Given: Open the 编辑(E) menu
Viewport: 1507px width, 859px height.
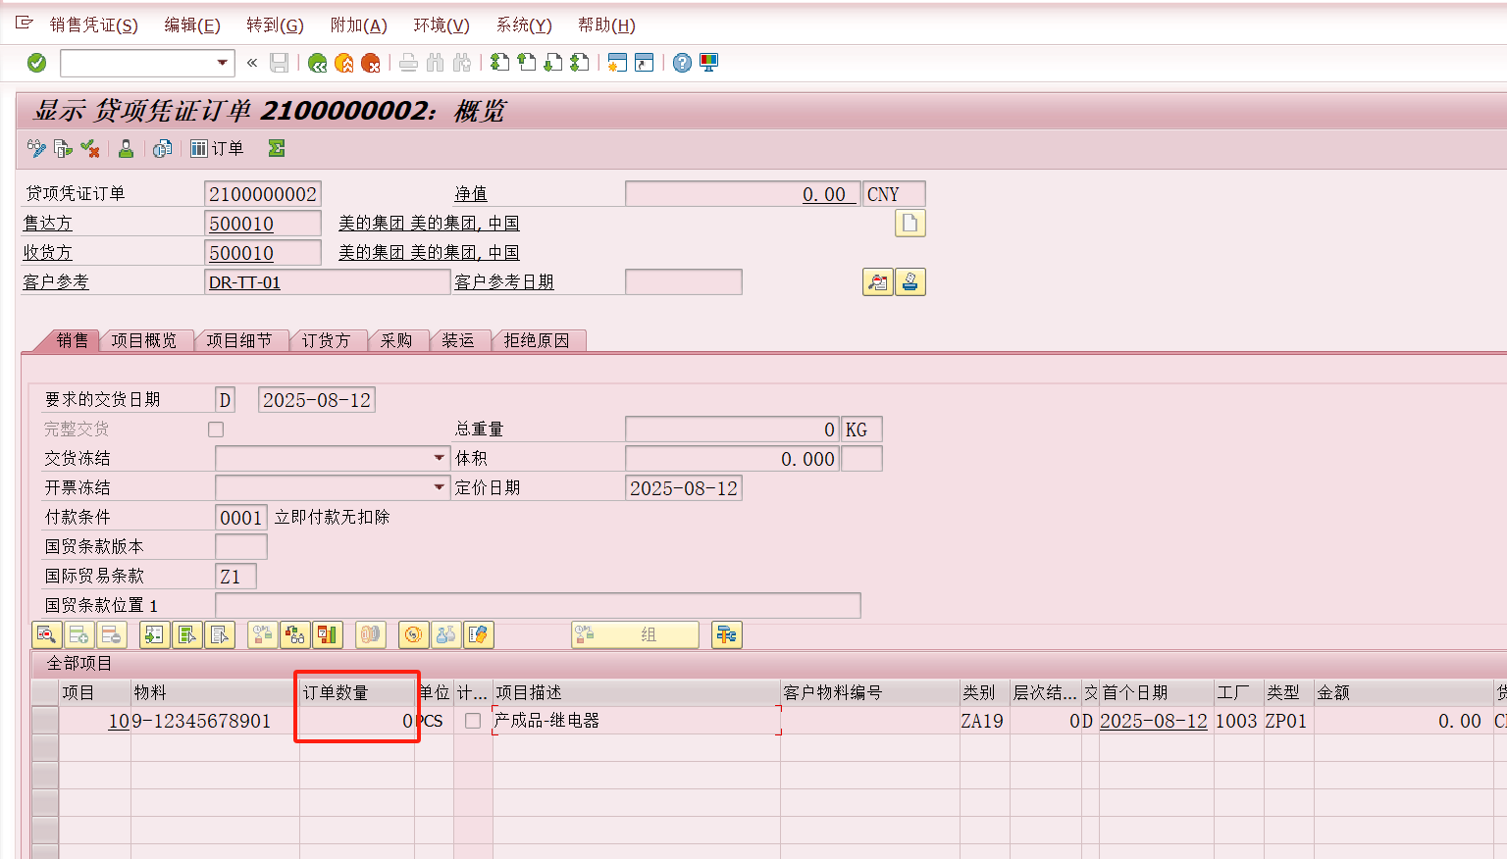Looking at the screenshot, I should point(191,25).
